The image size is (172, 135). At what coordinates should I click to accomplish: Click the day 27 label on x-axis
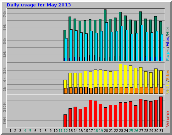click(x=141, y=131)
